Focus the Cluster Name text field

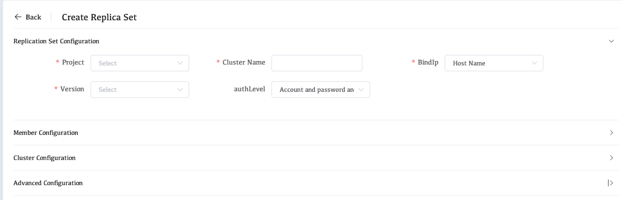pyautogui.click(x=316, y=63)
